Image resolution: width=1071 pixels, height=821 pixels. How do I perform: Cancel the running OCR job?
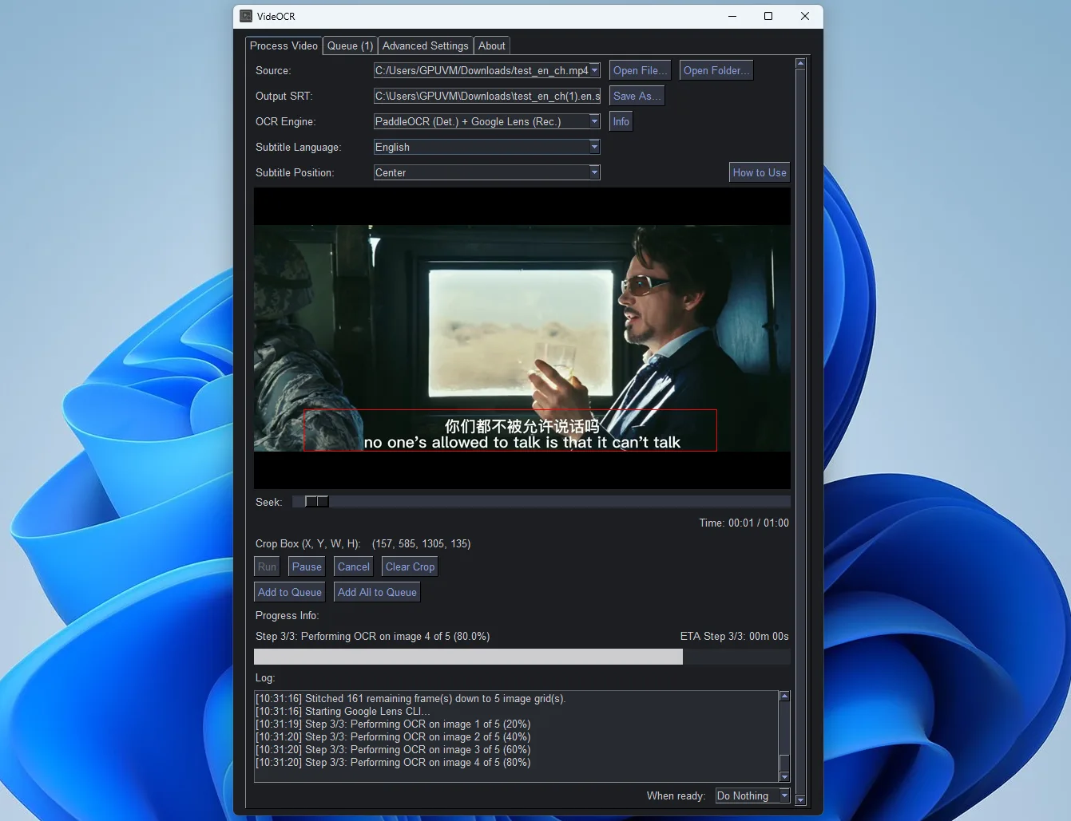pos(353,566)
